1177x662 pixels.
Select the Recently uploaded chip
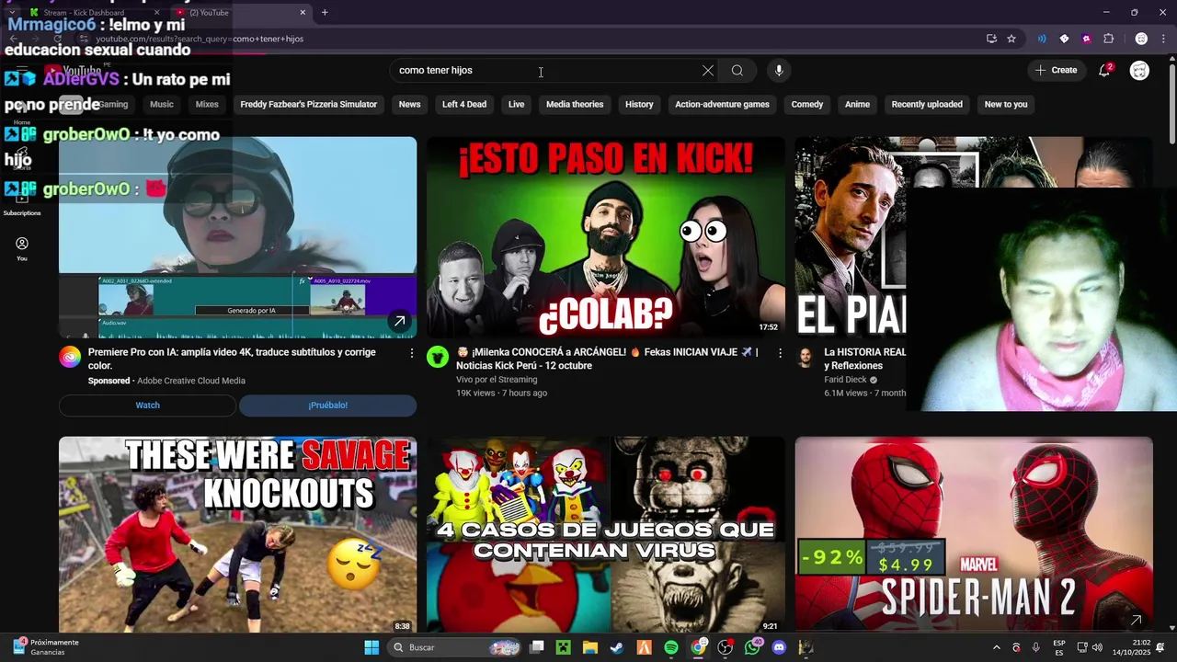click(x=927, y=104)
